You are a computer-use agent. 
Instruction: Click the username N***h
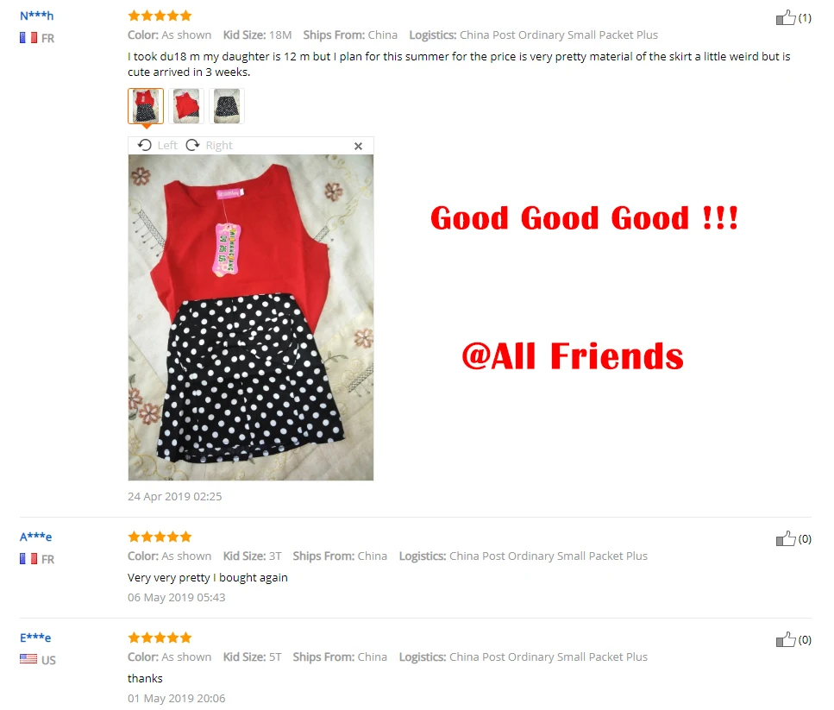pyautogui.click(x=37, y=16)
